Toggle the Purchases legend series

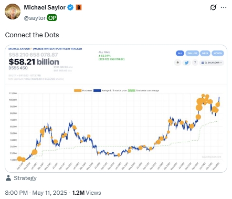pyautogui.click(x=83, y=90)
